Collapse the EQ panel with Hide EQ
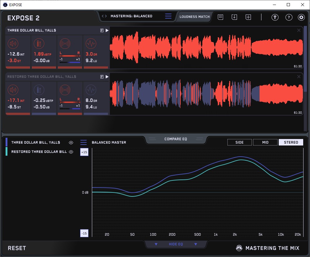Viewport: 310px width, 257px height. coord(176,244)
